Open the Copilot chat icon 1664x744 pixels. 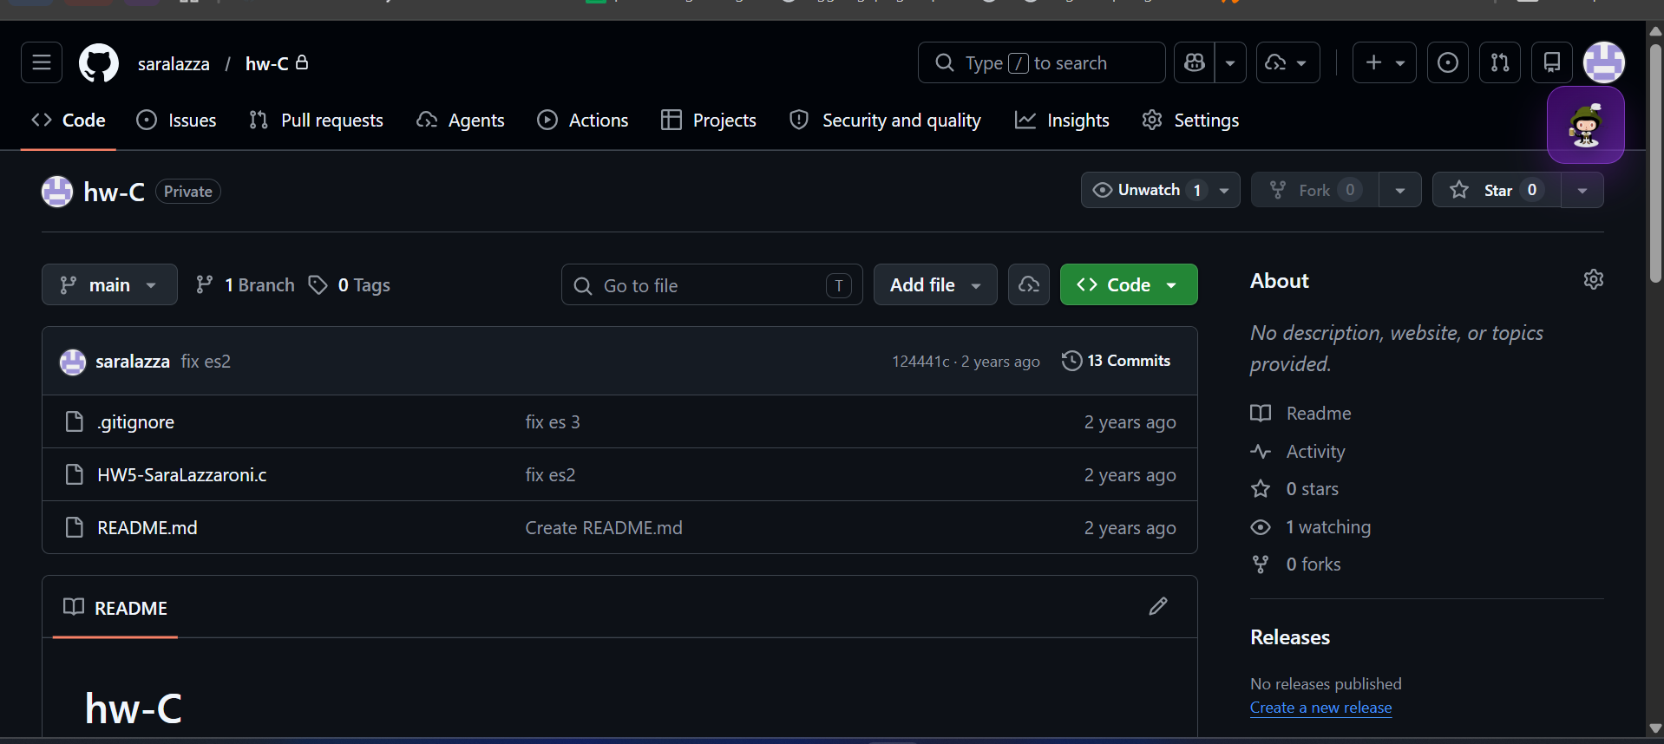pos(1195,62)
